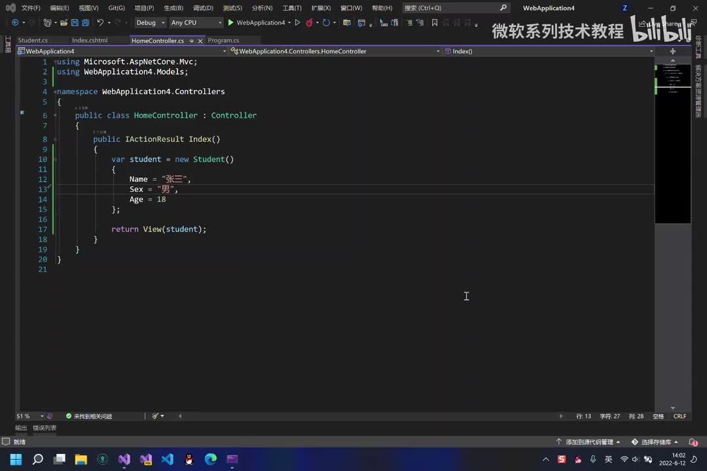Open the 输出 output panel tab
The height and width of the screenshot is (471, 707).
(x=21, y=428)
